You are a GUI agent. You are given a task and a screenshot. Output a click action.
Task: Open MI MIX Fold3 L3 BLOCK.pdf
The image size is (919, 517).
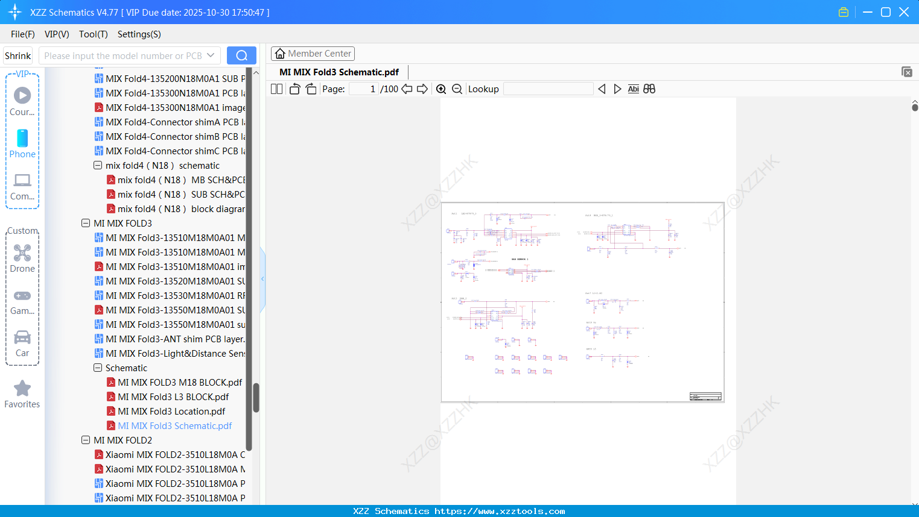[x=173, y=396]
